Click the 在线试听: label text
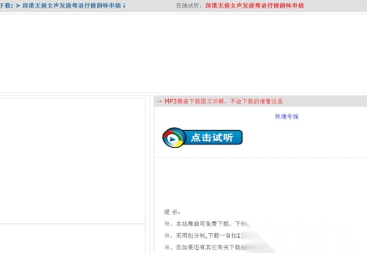This screenshot has height=253, width=367. [x=188, y=6]
